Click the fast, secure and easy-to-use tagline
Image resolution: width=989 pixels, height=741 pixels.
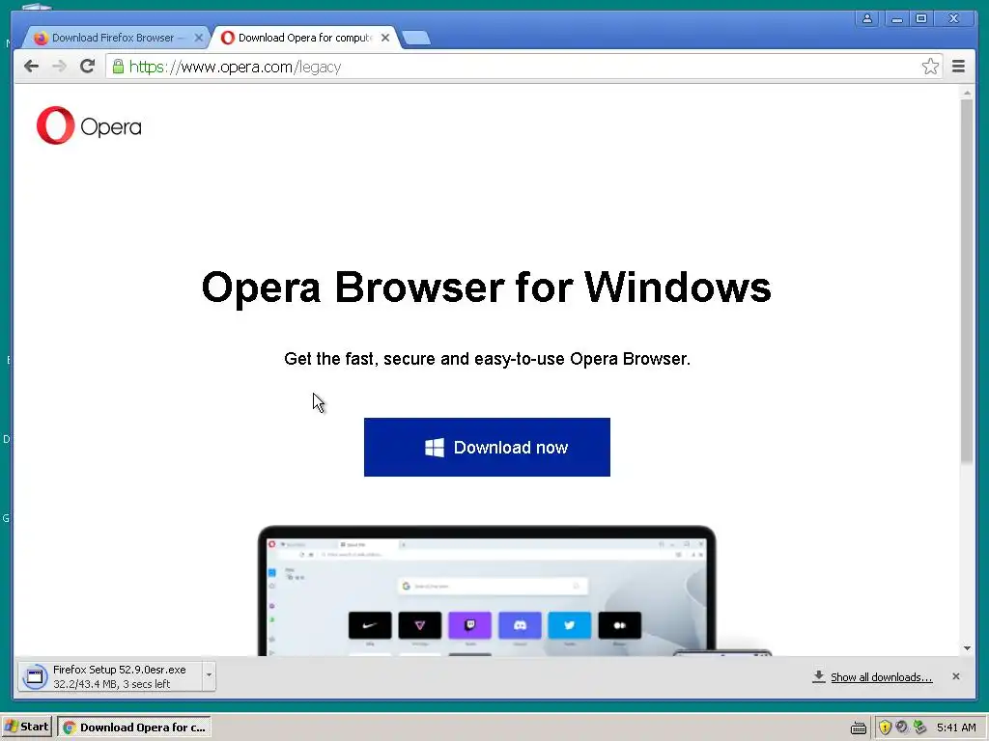pyautogui.click(x=487, y=359)
